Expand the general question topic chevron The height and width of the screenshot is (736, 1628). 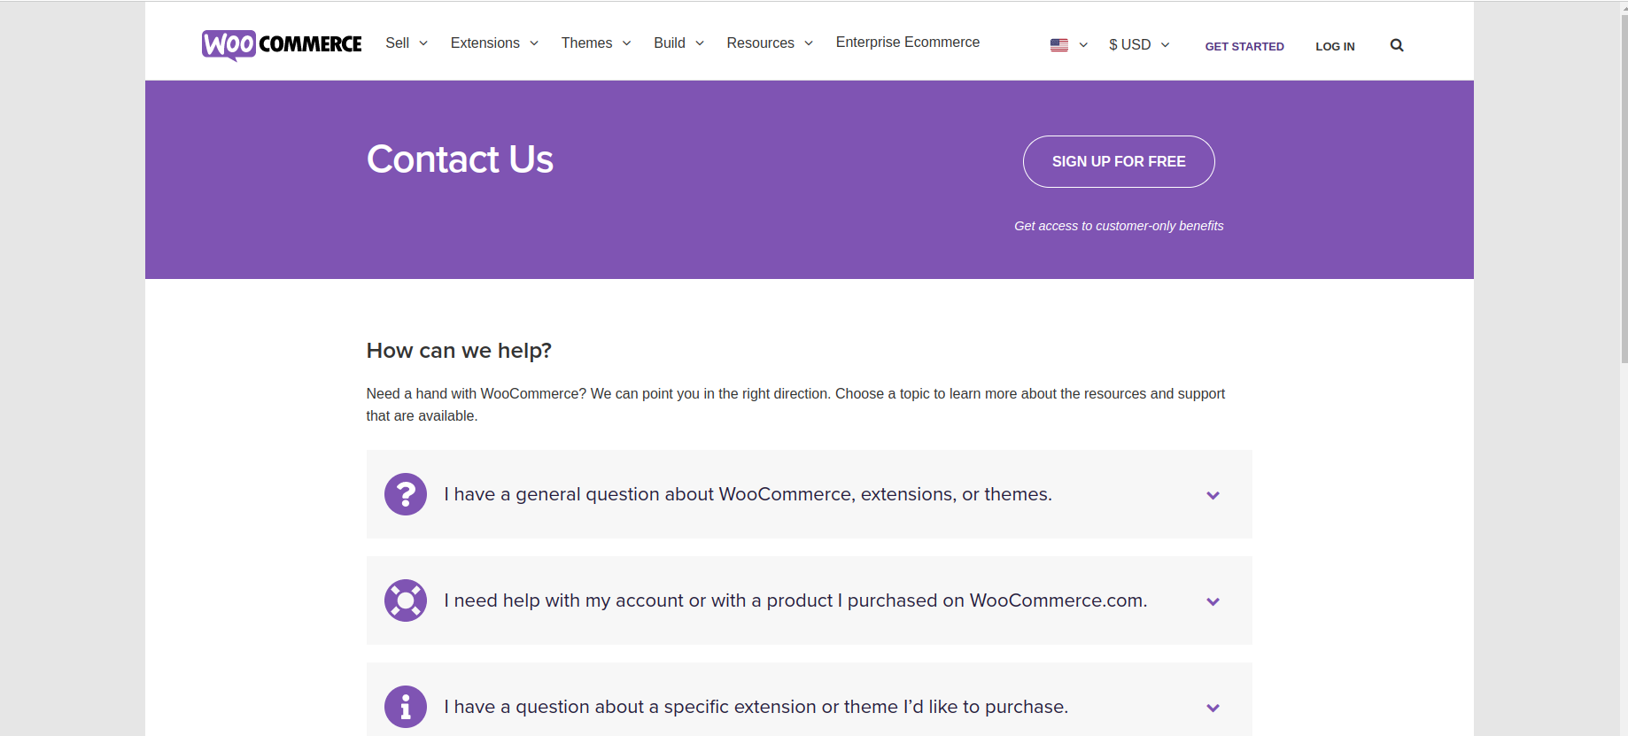pos(1213,495)
